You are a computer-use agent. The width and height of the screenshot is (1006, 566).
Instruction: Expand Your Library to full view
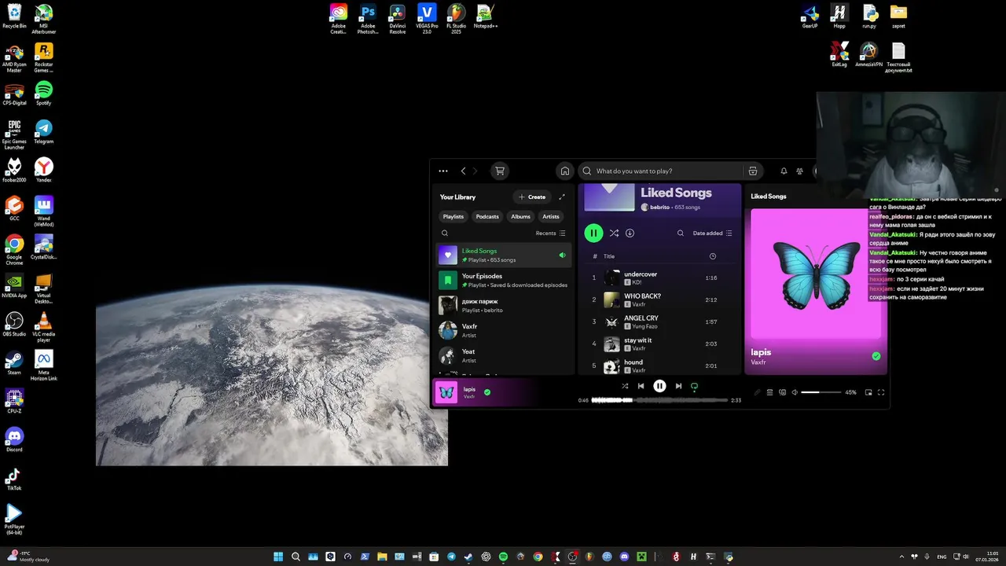coord(562,197)
